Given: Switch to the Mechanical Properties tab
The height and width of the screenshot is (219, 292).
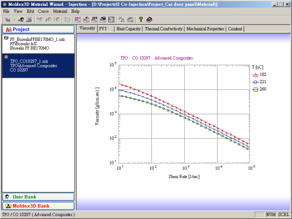Looking at the screenshot, I should coord(205,29).
